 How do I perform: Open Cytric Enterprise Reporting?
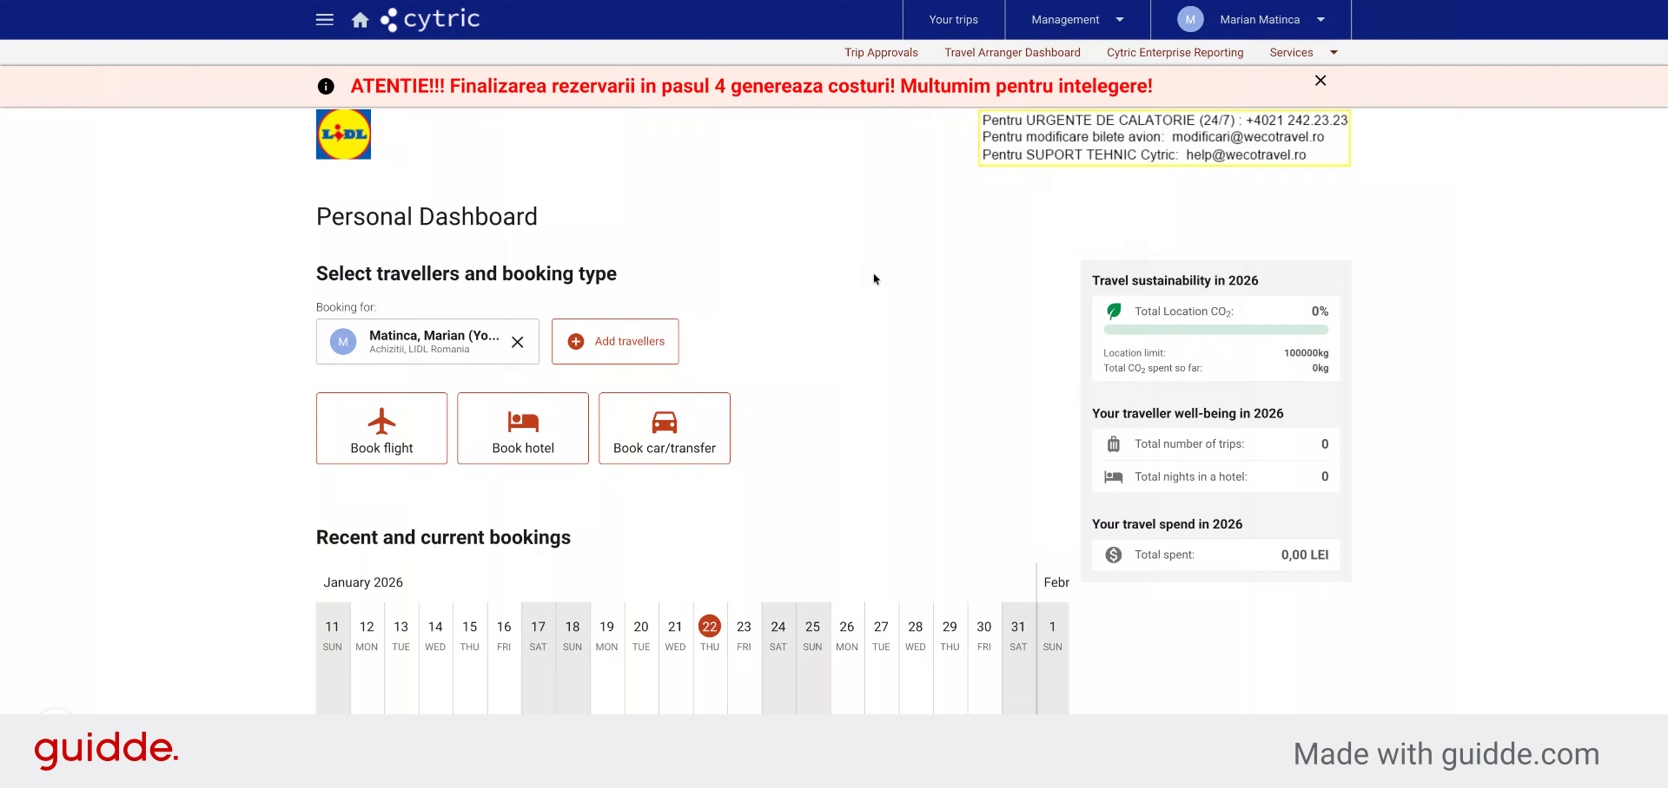(1175, 52)
